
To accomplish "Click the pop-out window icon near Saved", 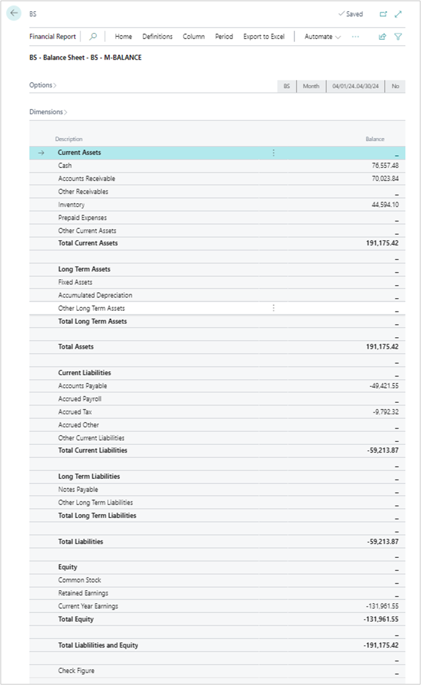I will click(383, 13).
